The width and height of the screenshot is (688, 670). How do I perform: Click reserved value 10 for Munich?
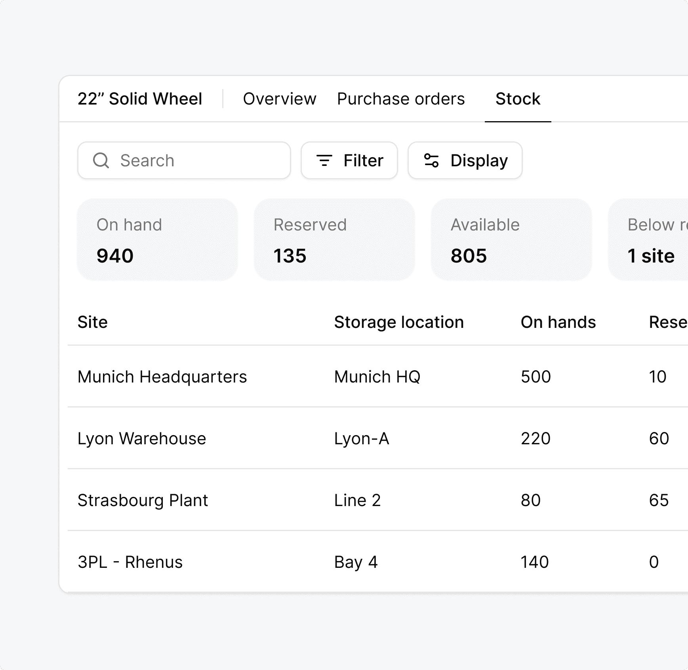[658, 377]
